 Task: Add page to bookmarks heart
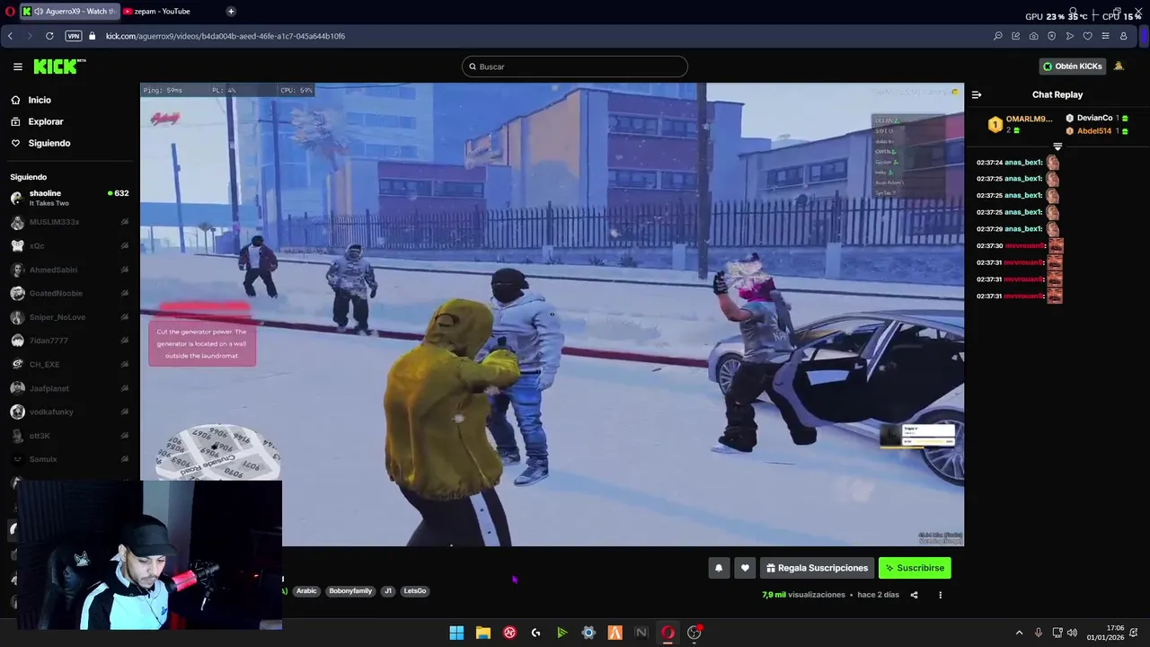(x=1087, y=36)
